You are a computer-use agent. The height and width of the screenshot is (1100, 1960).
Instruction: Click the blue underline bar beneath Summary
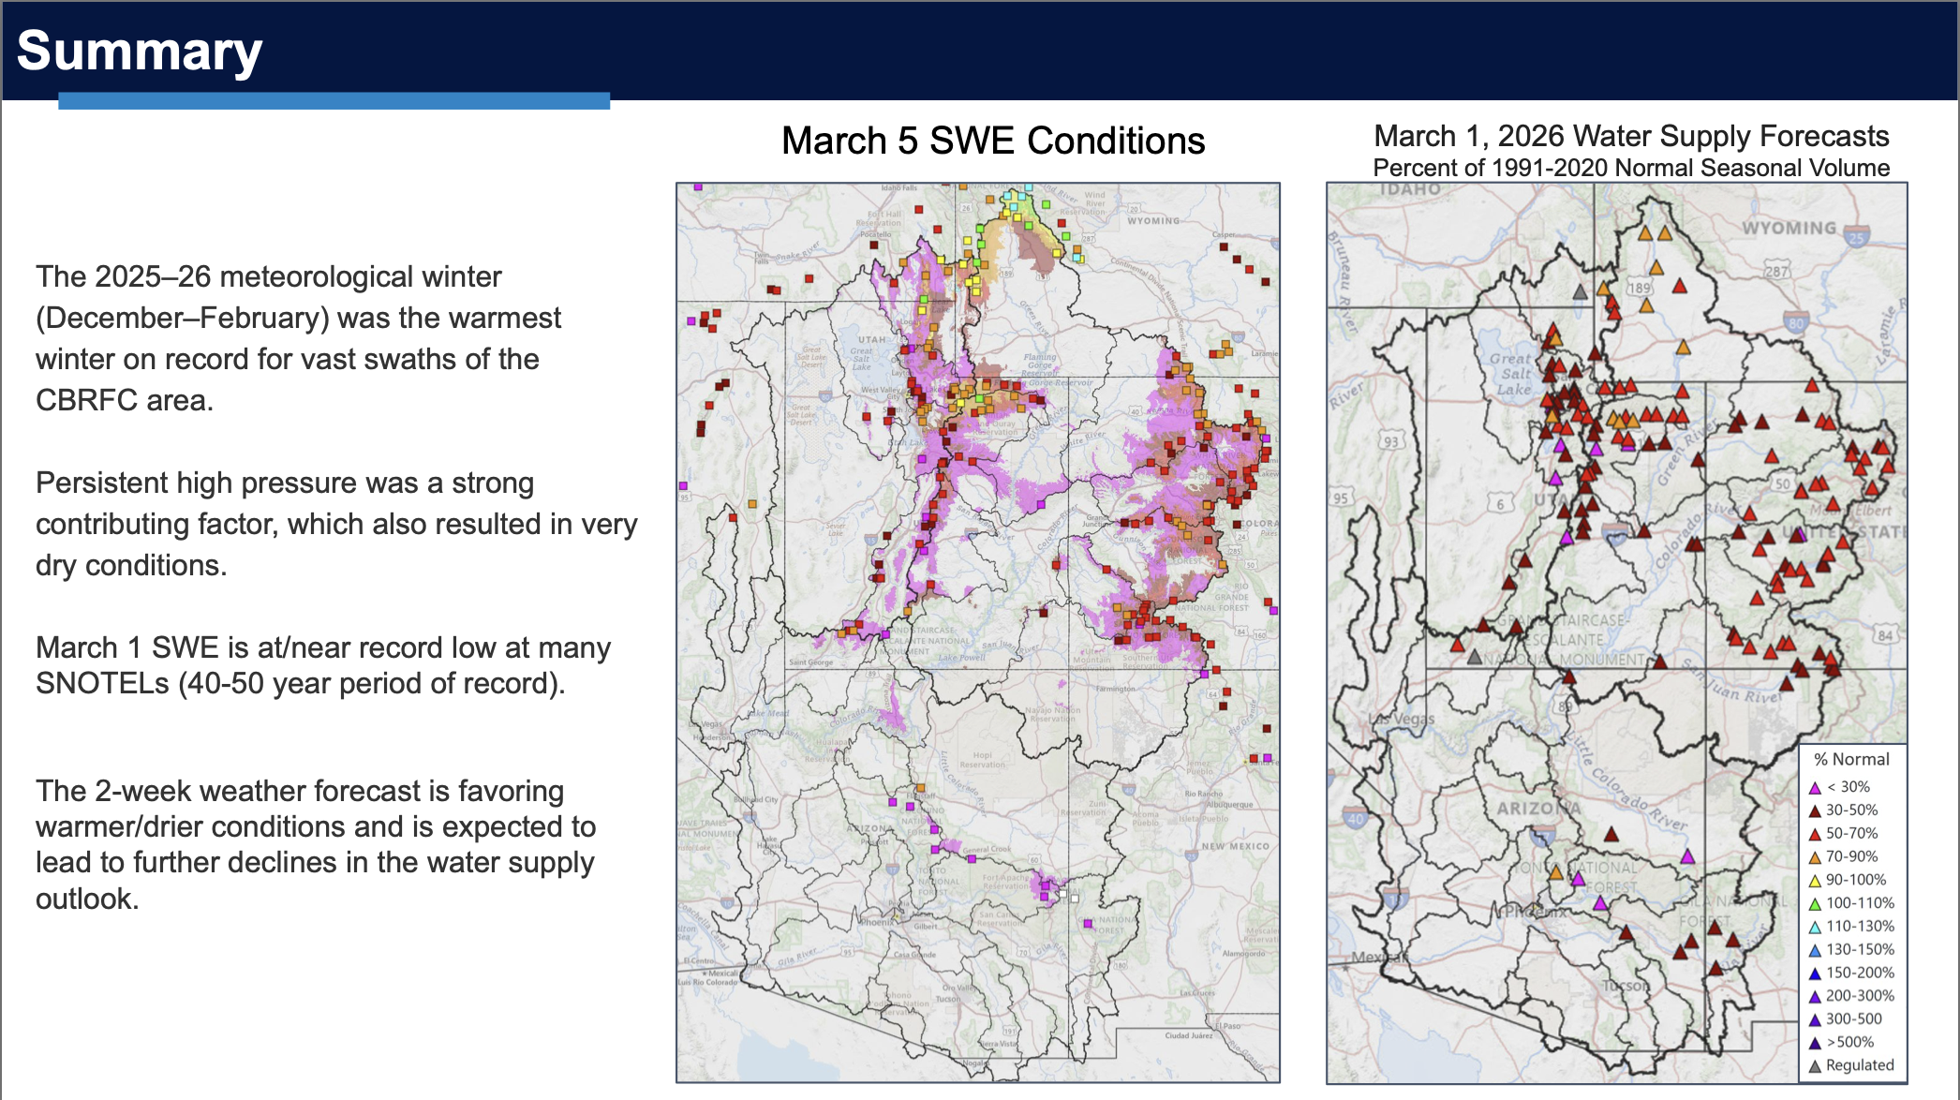[x=334, y=101]
